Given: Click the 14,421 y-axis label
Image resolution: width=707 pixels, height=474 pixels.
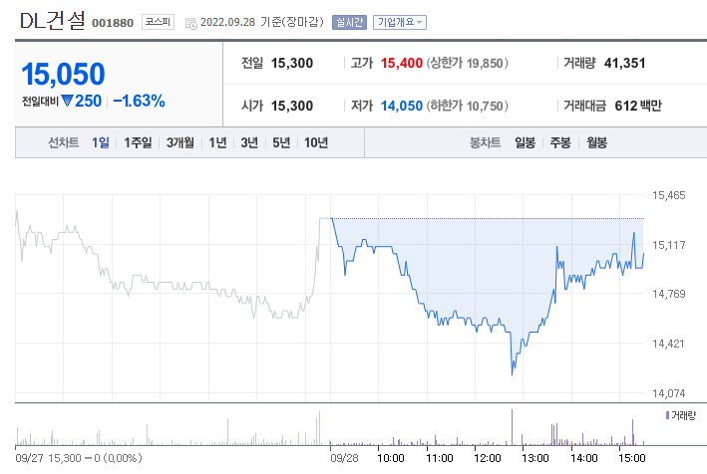Looking at the screenshot, I should point(669,344).
